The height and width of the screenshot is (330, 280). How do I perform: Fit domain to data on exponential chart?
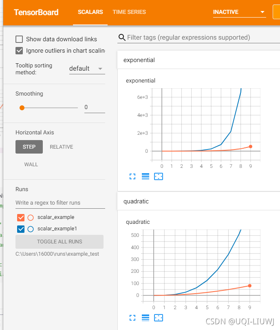(x=159, y=176)
